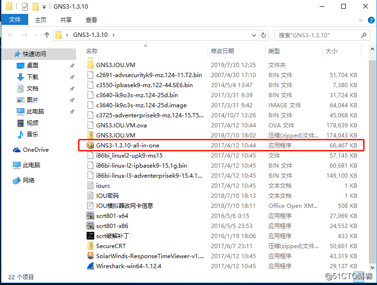Unpin 文档 using its pin icon
This screenshot has height=285, width=377.
(72, 89)
